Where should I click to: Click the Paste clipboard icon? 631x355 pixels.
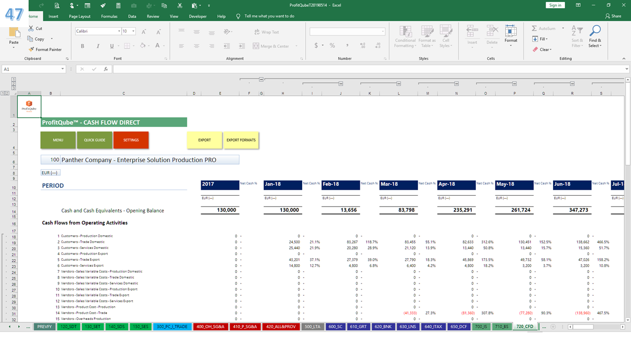tap(14, 33)
